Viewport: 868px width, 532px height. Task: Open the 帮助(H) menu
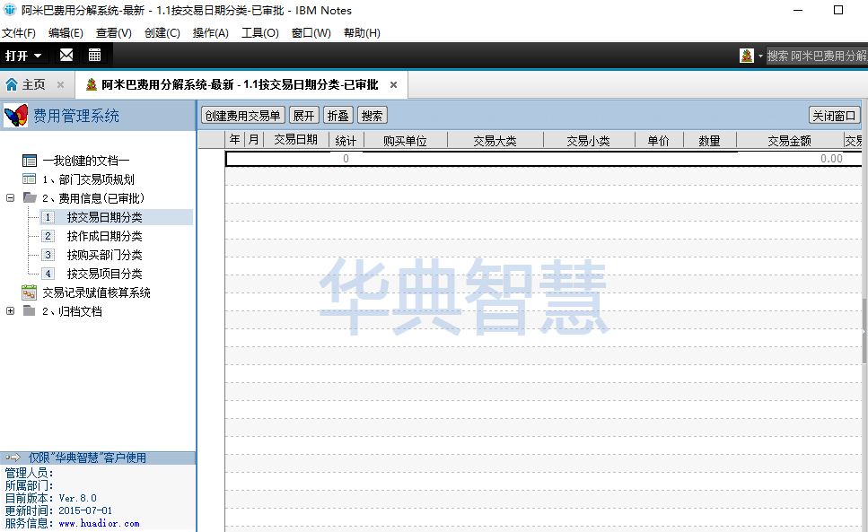click(362, 33)
